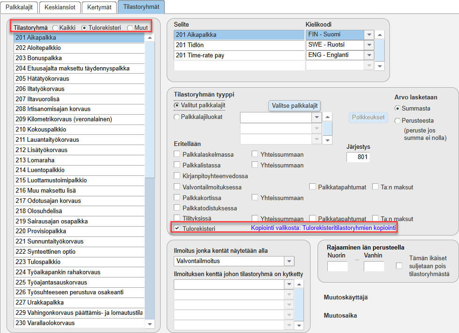Viewport: 459px width, 333px height.
Task: Open the Tulorekisteritilastoryhmien kopiointi link
Action: pos(323,228)
